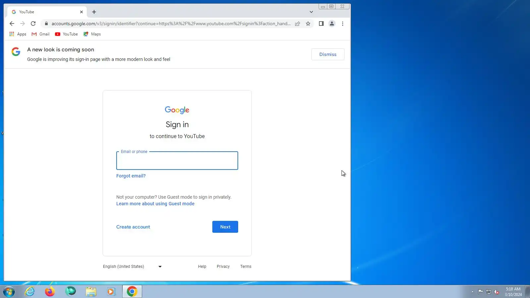
Task: Open the Terms link
Action: [246, 267]
